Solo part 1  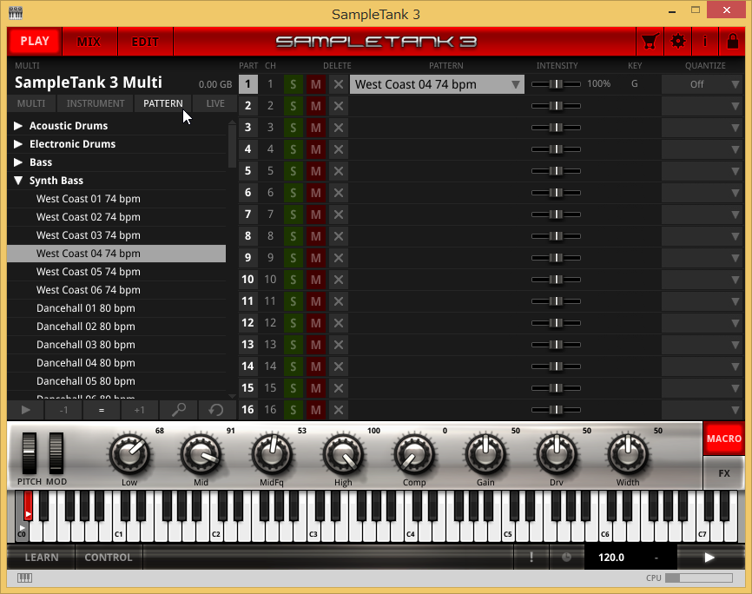tap(293, 84)
